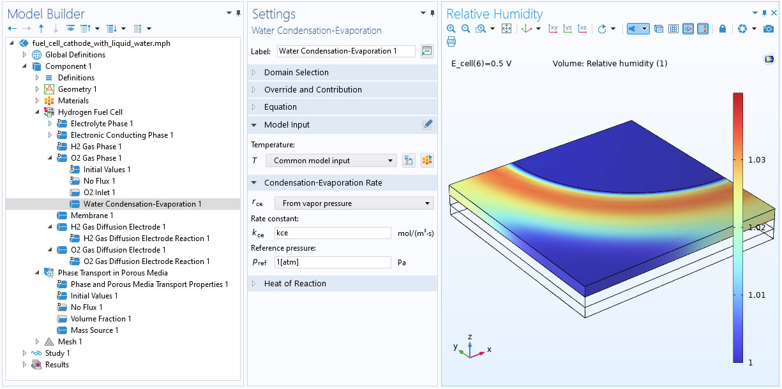Select the Membrane 1 node
782x389 pixels.
[92, 216]
